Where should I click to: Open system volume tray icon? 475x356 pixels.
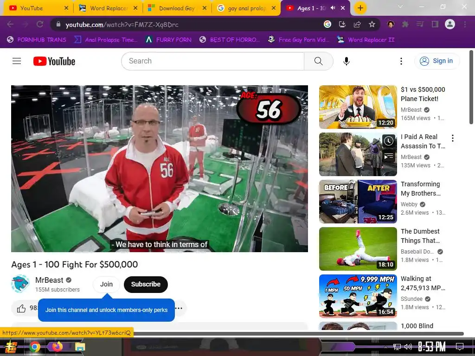point(408,347)
